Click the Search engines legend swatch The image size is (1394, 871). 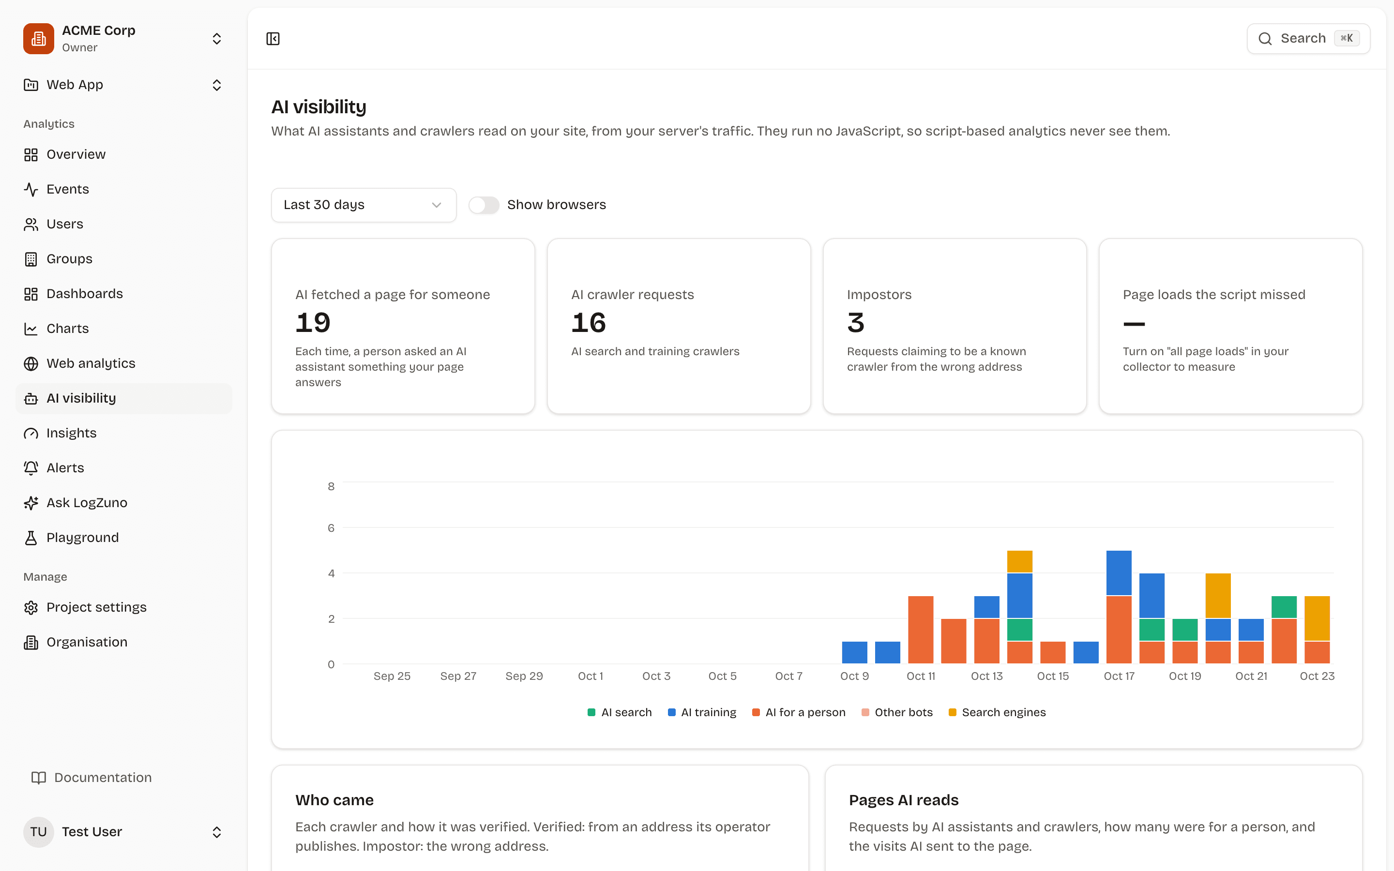pyautogui.click(x=952, y=713)
